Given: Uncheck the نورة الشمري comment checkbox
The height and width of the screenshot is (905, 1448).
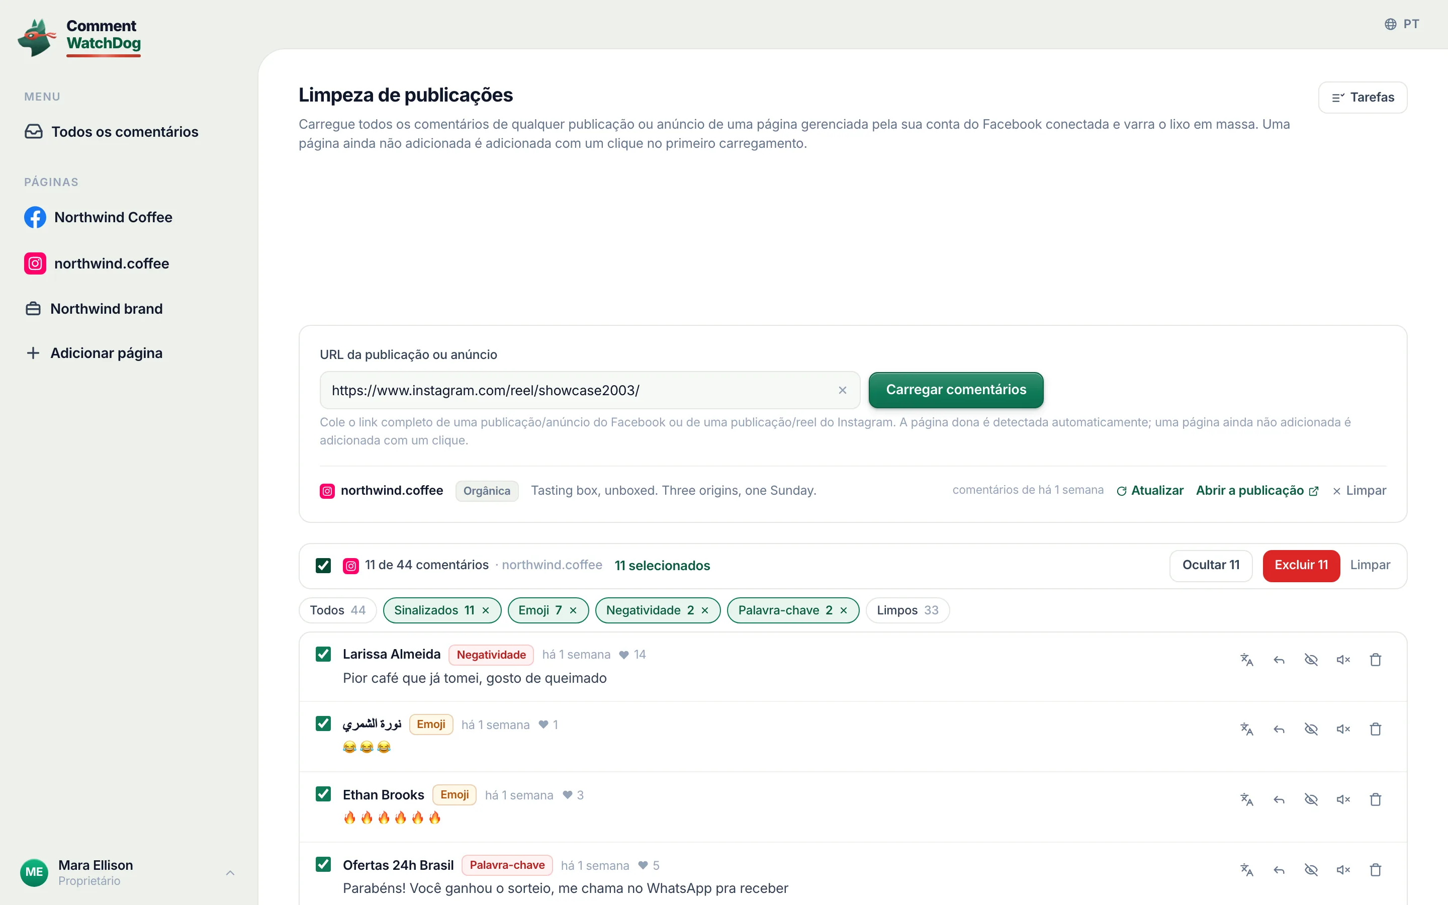Looking at the screenshot, I should (323, 723).
